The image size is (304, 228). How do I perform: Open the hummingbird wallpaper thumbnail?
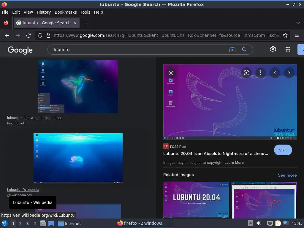[x=78, y=86]
